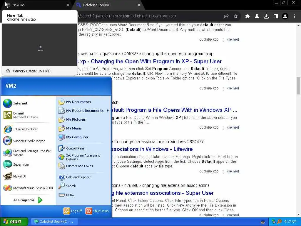
Task: Click the taskbar clock 9:17 AM
Action: [290, 222]
